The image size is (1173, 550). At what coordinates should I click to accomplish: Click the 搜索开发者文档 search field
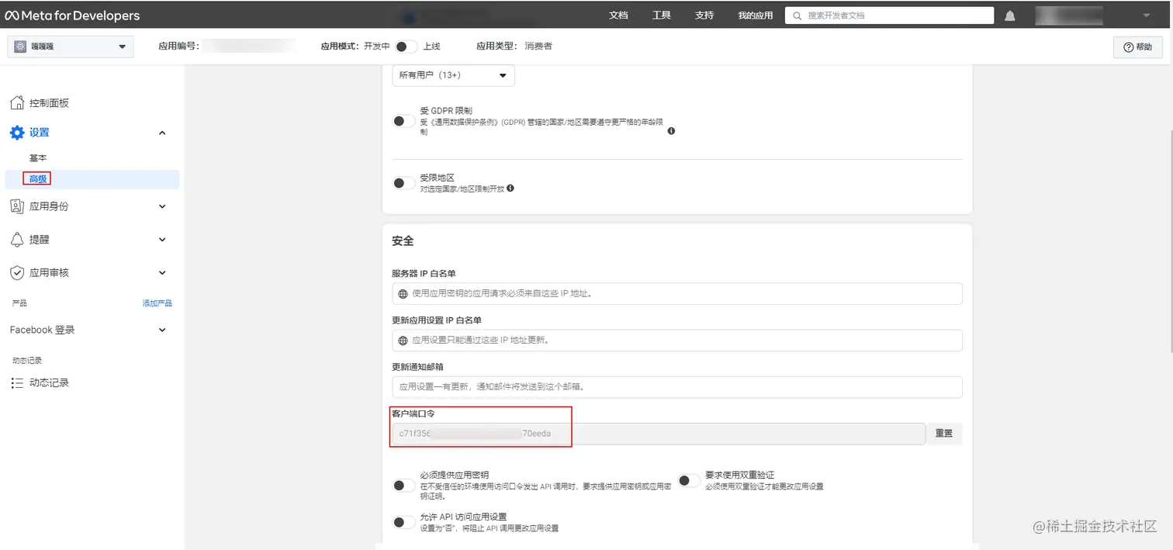889,16
